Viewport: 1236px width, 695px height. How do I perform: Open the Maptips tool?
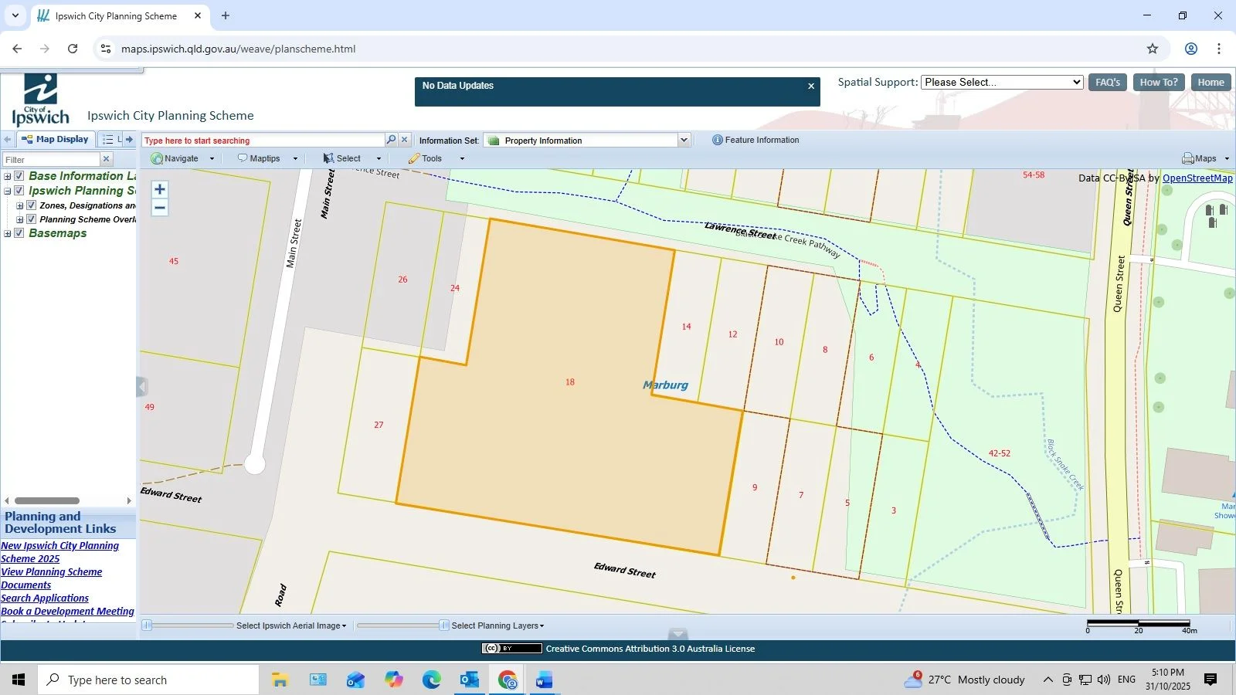coord(243,158)
